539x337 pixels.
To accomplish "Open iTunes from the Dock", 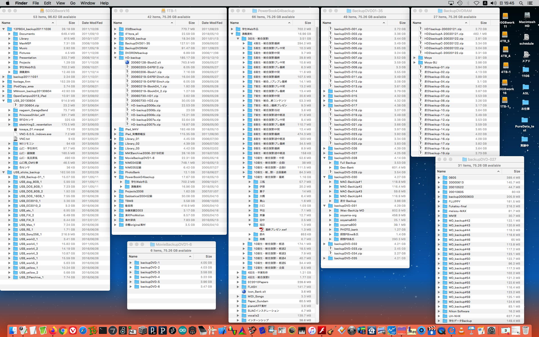I will pyautogui.click(x=312, y=331).
